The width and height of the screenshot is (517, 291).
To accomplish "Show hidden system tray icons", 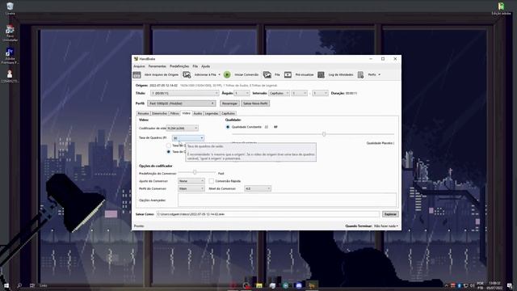I will (x=446, y=285).
